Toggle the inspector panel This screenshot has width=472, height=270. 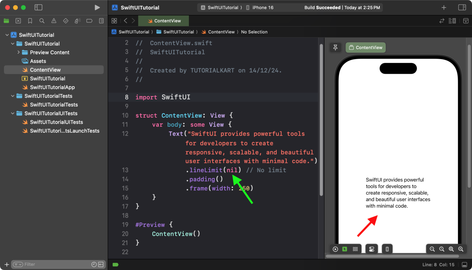tap(462, 7)
